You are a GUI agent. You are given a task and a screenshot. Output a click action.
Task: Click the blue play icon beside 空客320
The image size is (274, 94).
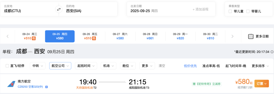point(46,87)
